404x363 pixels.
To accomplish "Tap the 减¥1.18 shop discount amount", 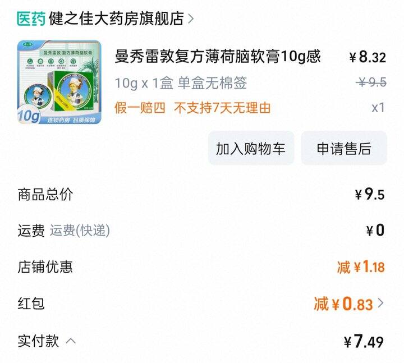I will (361, 266).
